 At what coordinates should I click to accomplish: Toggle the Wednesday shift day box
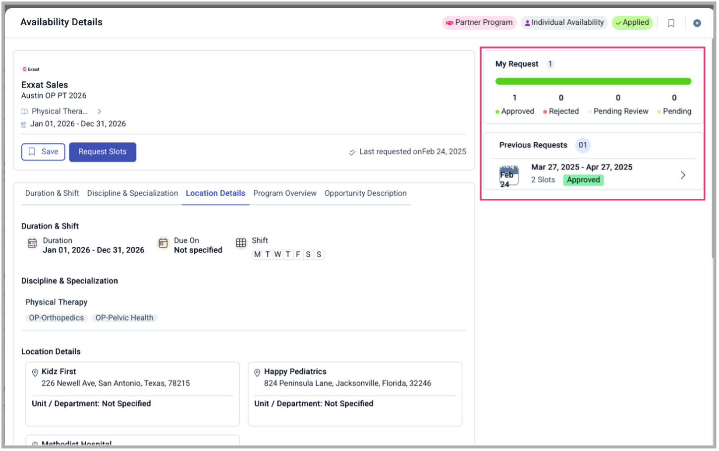pyautogui.click(x=277, y=255)
